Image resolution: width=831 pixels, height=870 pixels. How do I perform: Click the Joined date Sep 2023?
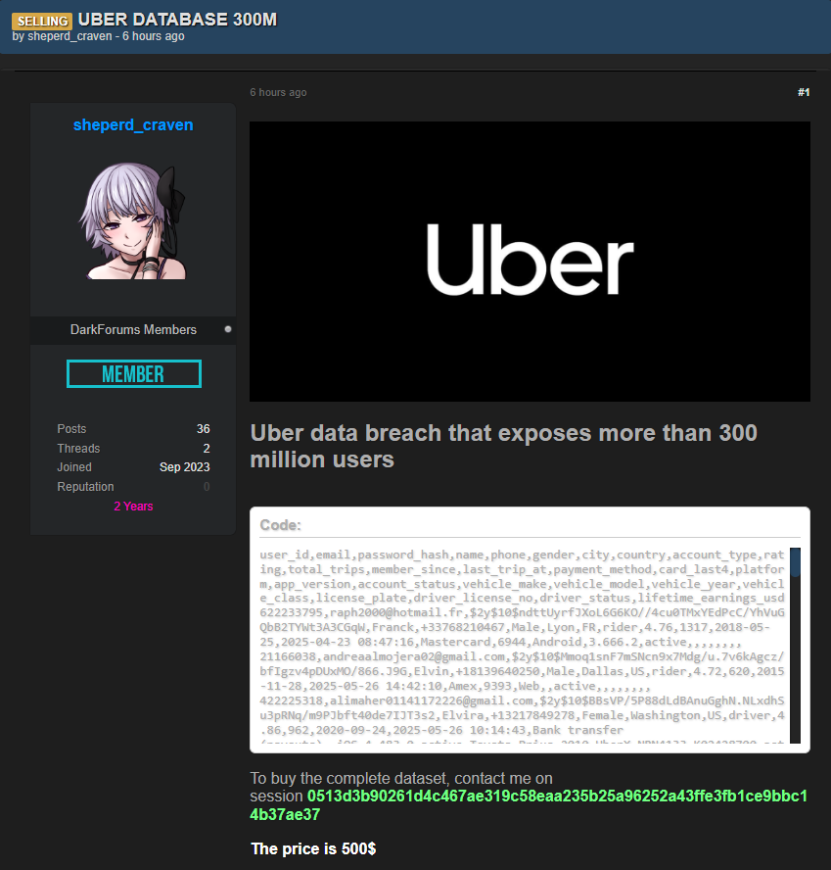pyautogui.click(x=185, y=467)
